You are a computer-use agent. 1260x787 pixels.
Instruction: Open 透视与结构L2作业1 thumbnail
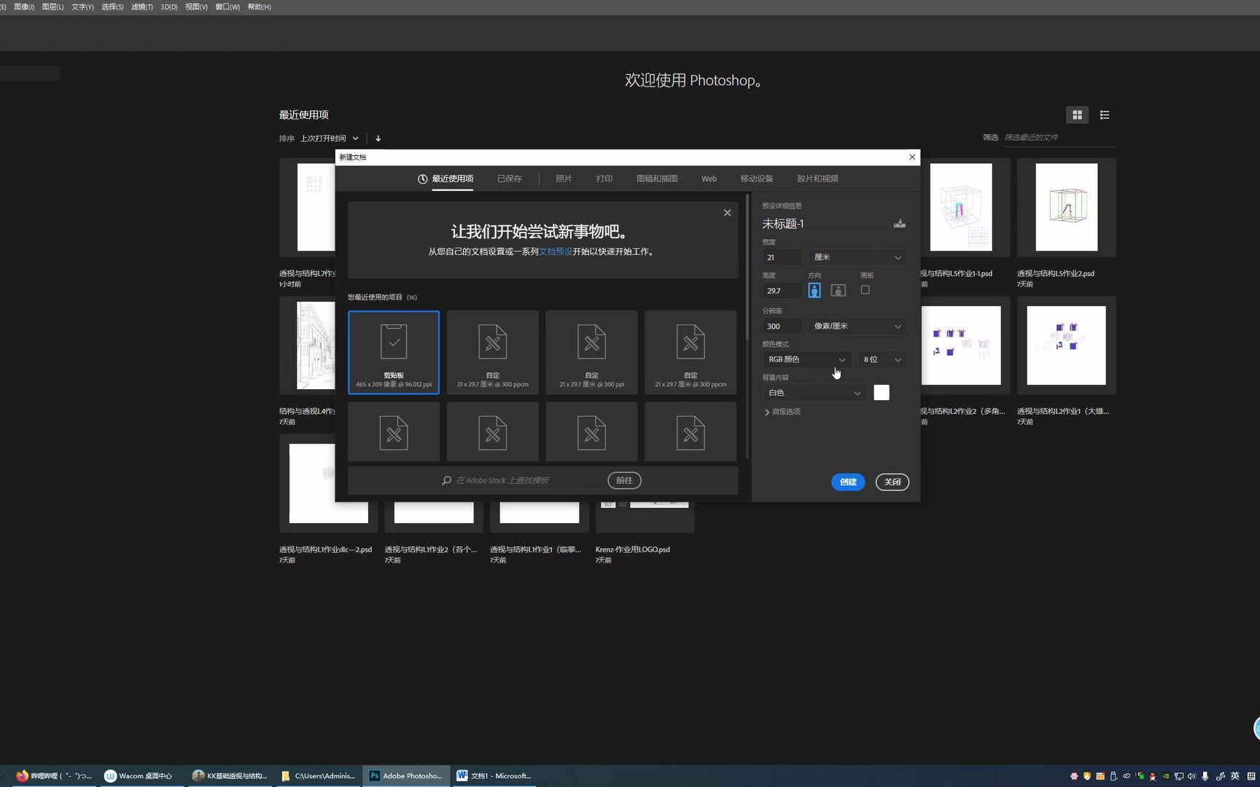(1066, 345)
